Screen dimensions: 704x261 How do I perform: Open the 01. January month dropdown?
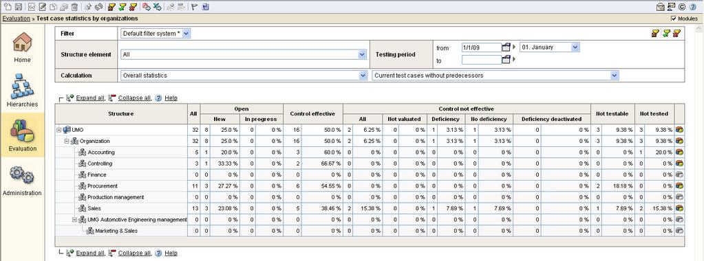550,47
